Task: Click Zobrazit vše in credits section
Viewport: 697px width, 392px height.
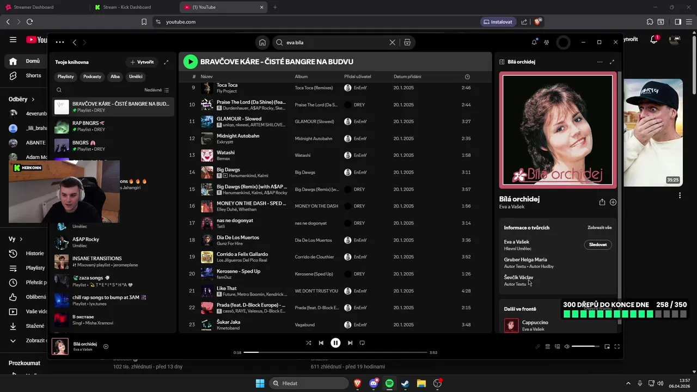Action: click(600, 228)
